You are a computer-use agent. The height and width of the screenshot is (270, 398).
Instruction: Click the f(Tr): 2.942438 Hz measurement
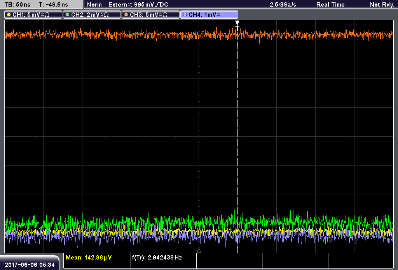tap(157, 258)
